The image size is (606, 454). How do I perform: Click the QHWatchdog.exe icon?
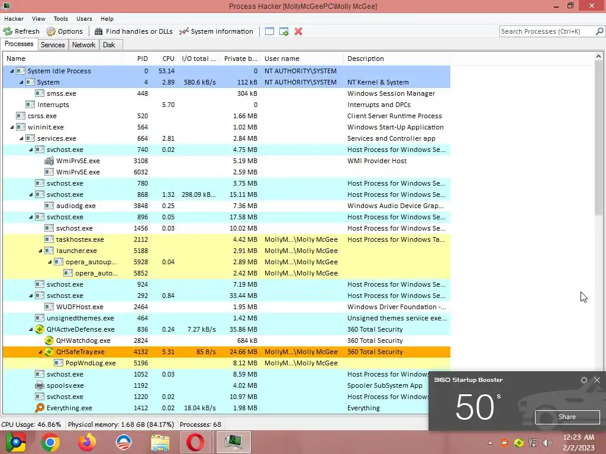point(49,340)
